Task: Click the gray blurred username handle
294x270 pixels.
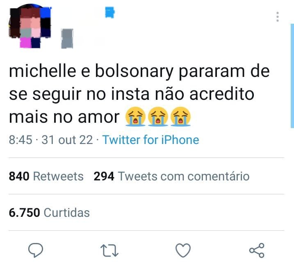Action: [67, 39]
